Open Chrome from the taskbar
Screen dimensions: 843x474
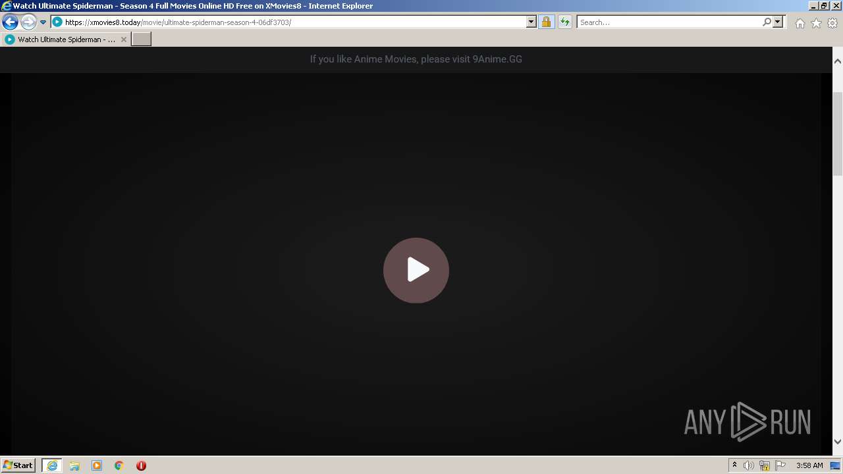119,465
